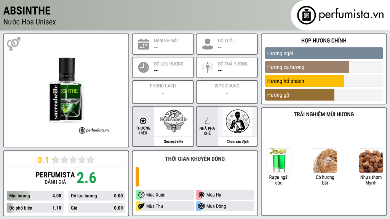Click the Sucreabeille brand logo image

pos(174,121)
